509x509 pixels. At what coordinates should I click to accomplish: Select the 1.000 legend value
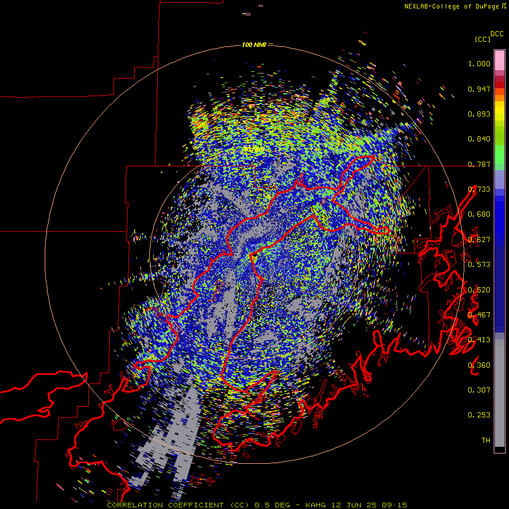pos(479,63)
